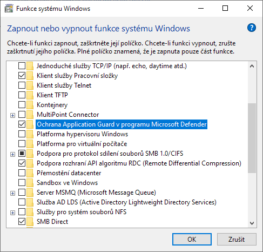263x252 pixels.
Task: Open the blue help question mark icon
Action: tap(252, 28)
